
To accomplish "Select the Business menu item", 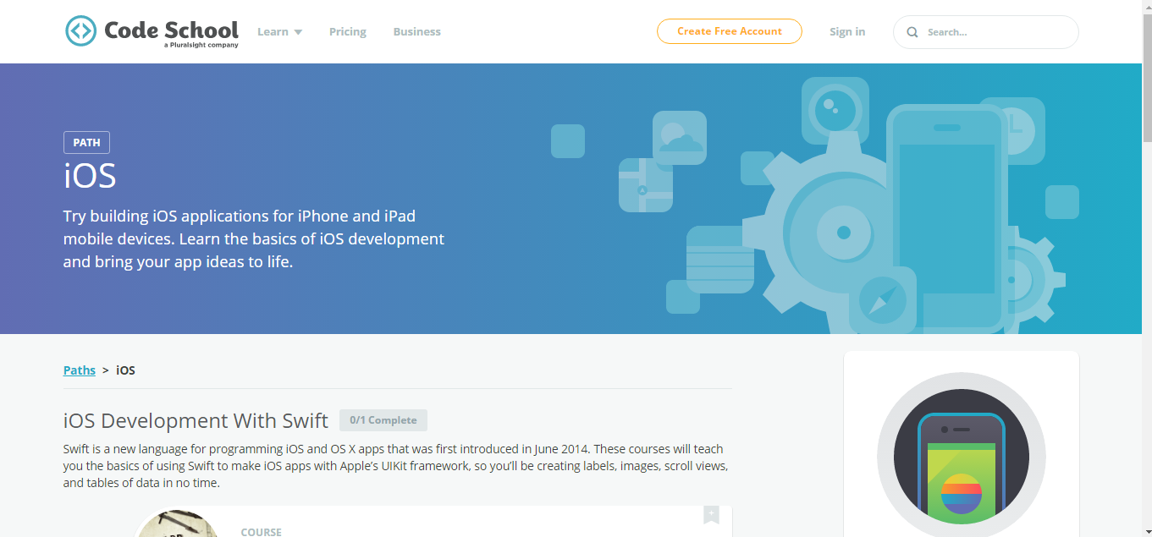I will point(416,31).
